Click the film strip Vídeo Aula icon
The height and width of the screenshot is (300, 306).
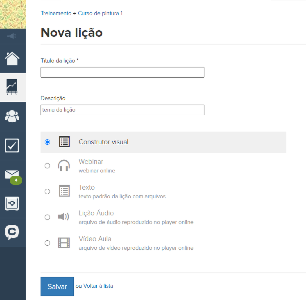point(64,243)
